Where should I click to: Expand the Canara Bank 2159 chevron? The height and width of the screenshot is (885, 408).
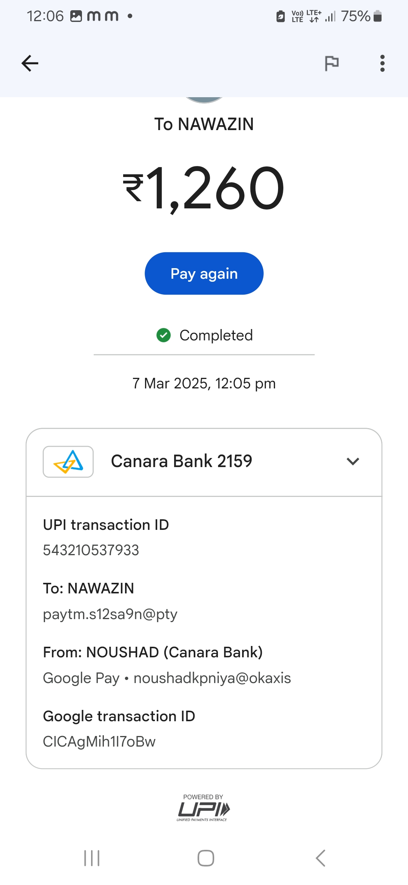tap(353, 461)
